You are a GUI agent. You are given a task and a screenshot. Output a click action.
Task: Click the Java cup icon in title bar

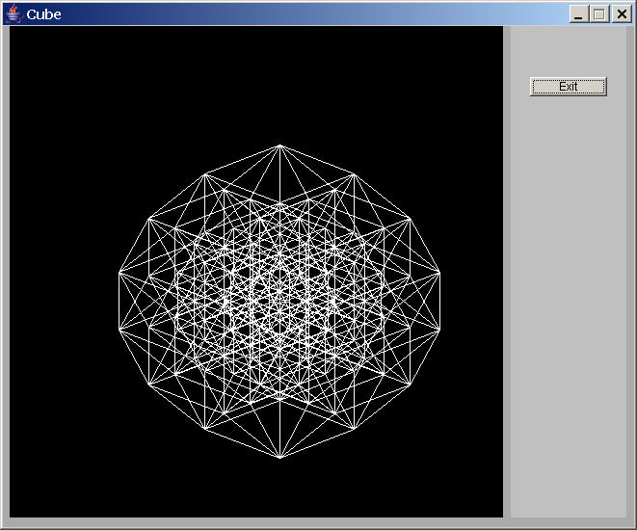coord(13,13)
